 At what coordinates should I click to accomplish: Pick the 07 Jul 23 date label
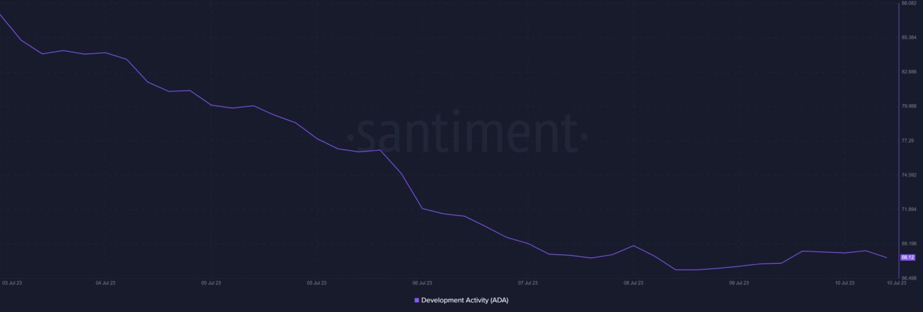[x=528, y=283]
